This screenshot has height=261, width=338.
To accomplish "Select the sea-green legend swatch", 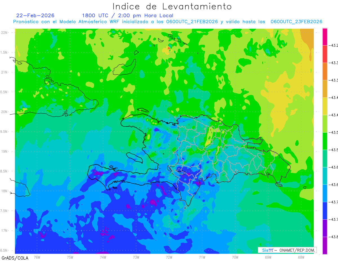I will point(325,159).
